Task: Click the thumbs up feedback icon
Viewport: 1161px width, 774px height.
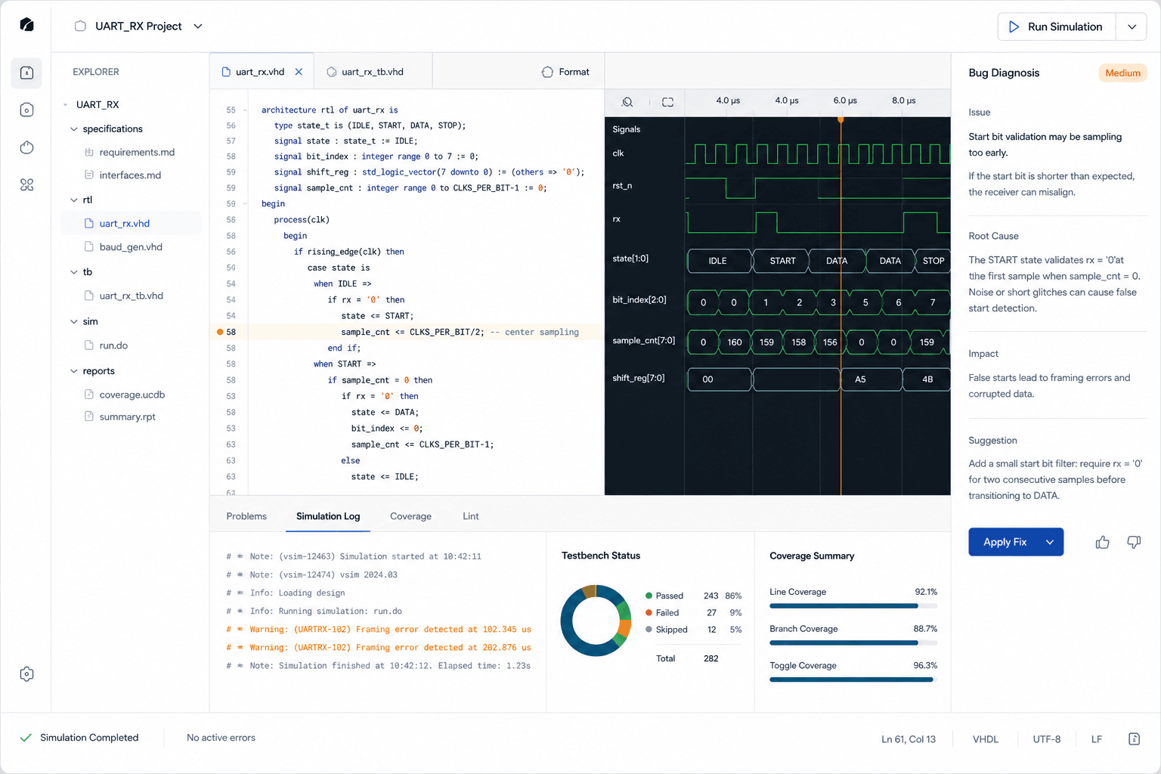Action: pyautogui.click(x=1102, y=542)
